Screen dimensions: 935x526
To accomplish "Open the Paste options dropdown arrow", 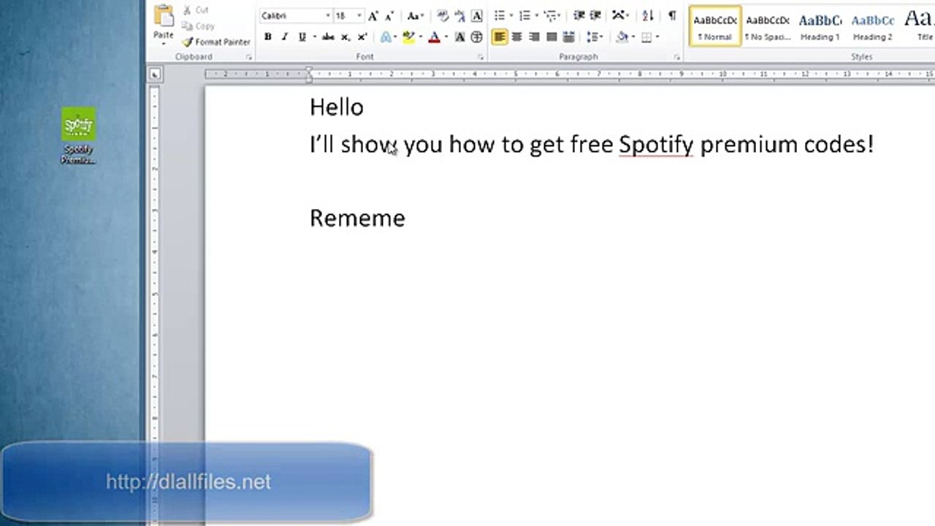I will click(x=164, y=42).
